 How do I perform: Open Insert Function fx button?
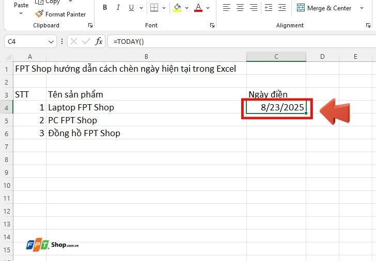pos(99,41)
